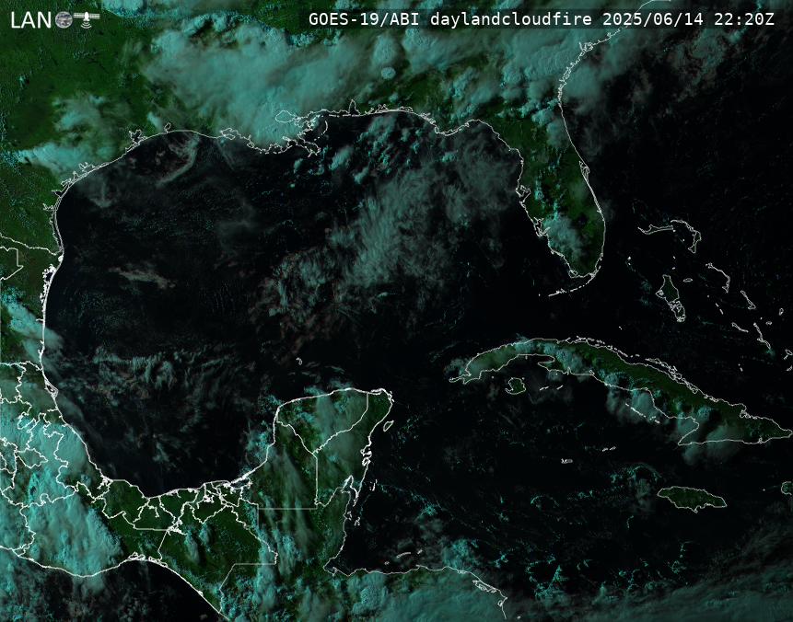This screenshot has height=622, width=793.
Task: Click the timestamp '22:20Z'
Action: 744,19
